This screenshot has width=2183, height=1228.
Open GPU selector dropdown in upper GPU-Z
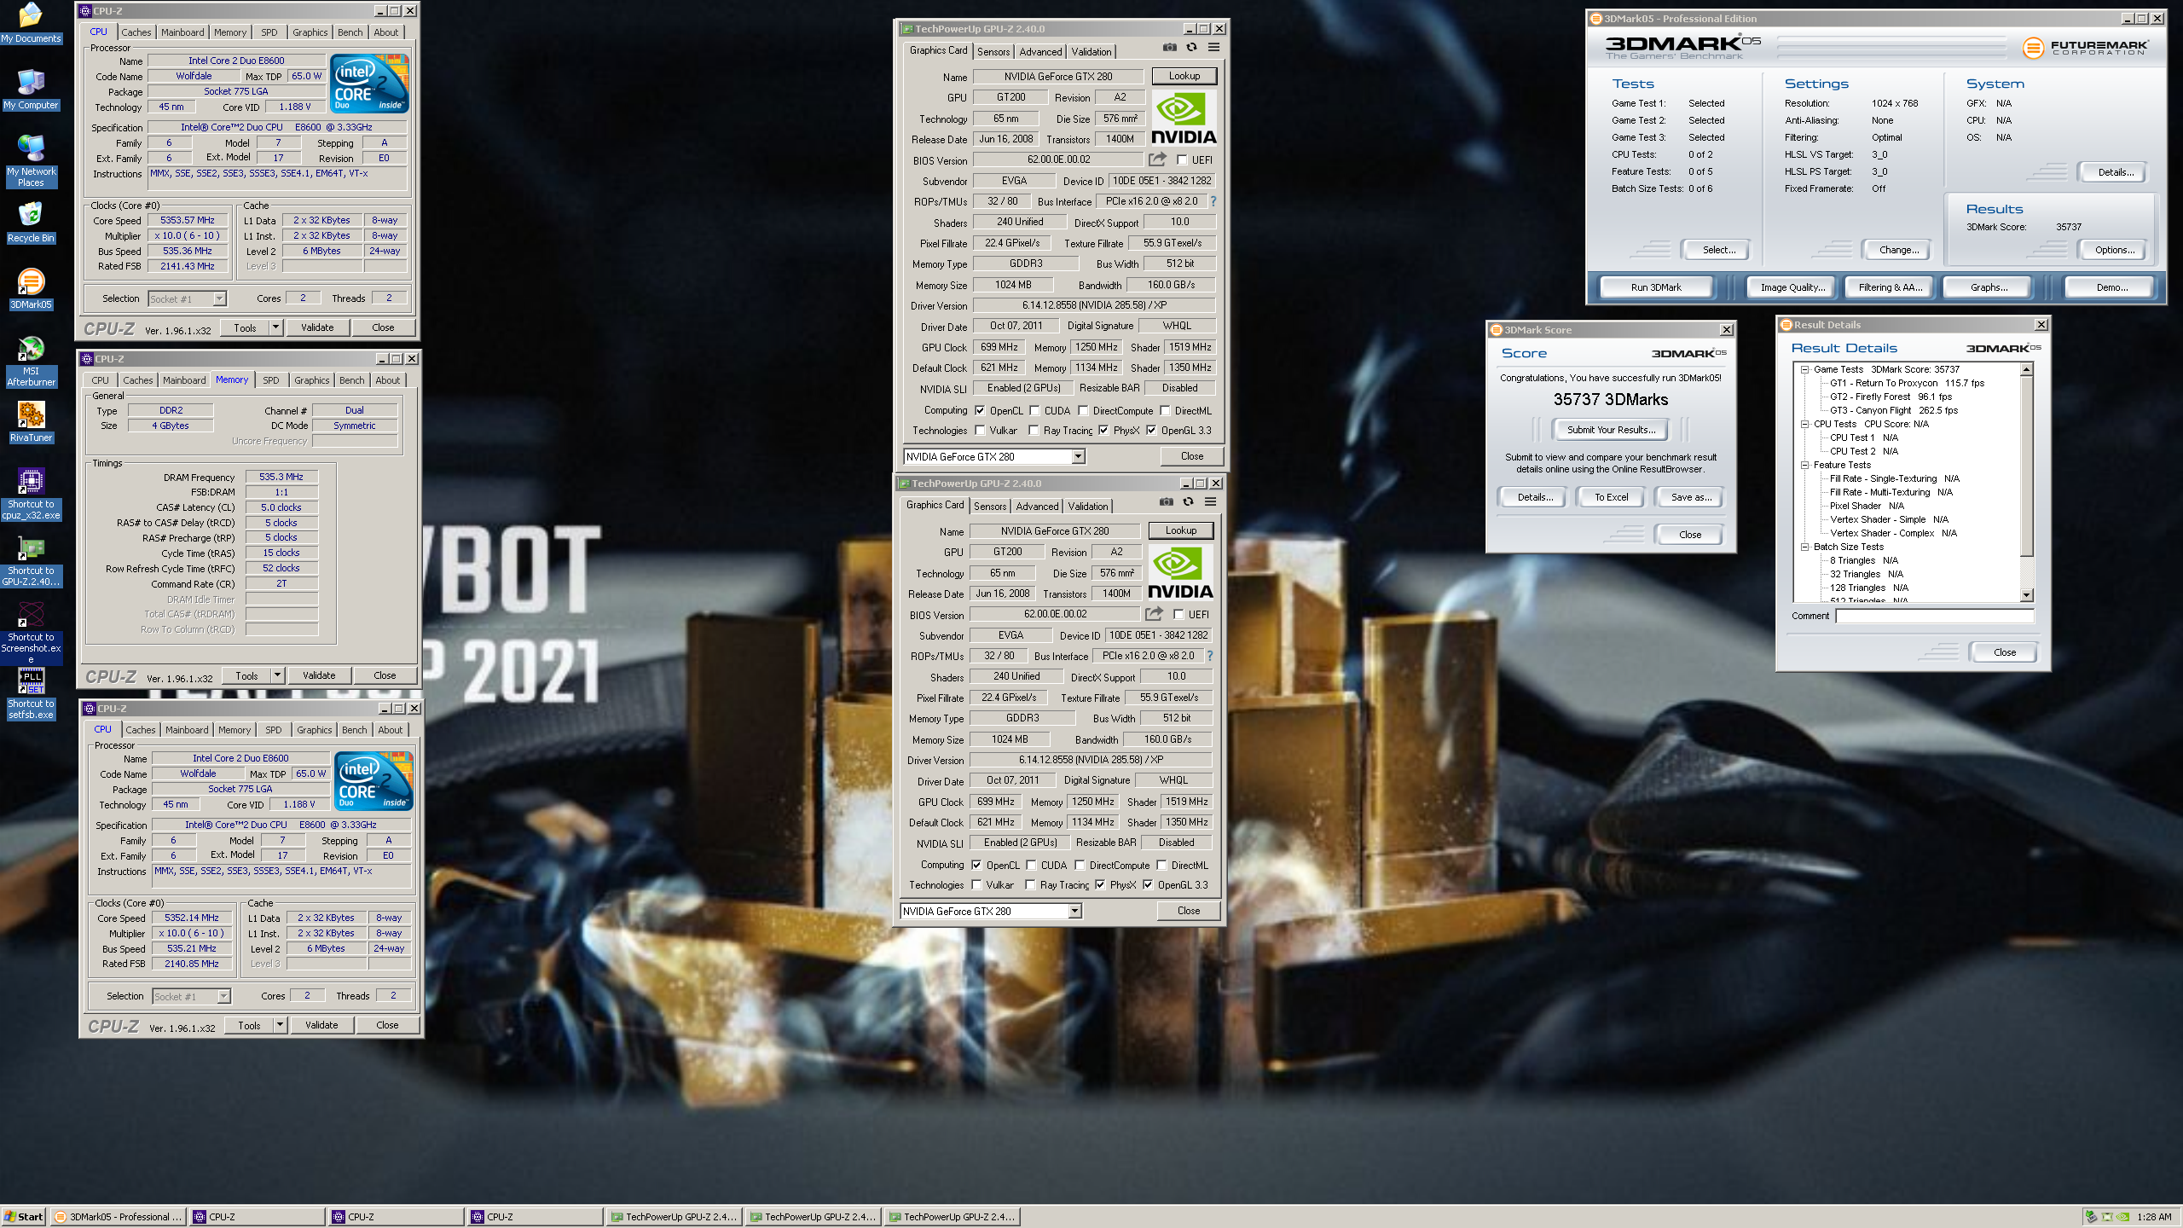pyautogui.click(x=1079, y=457)
